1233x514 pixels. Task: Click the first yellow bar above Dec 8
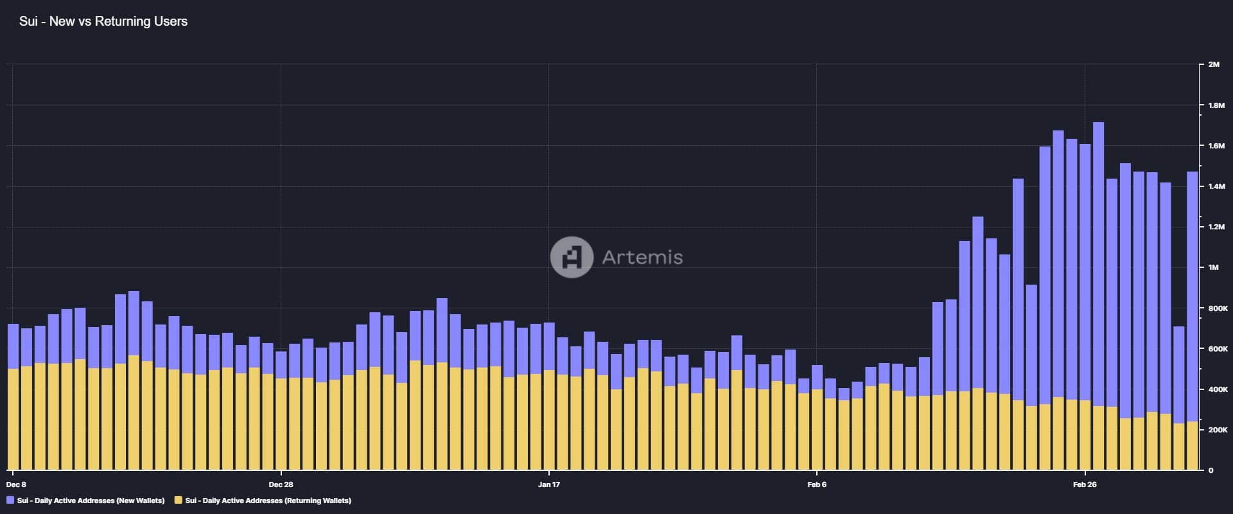tap(13, 420)
